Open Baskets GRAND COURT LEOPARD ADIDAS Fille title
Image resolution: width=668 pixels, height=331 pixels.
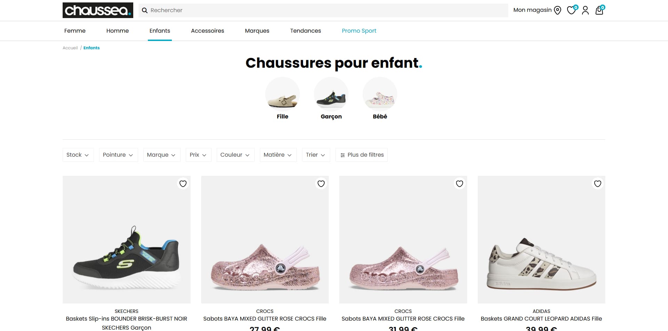coord(541,319)
